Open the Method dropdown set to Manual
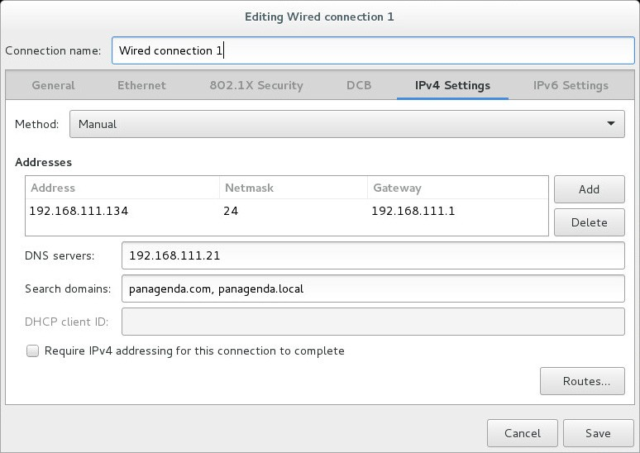The width and height of the screenshot is (640, 453). (346, 124)
